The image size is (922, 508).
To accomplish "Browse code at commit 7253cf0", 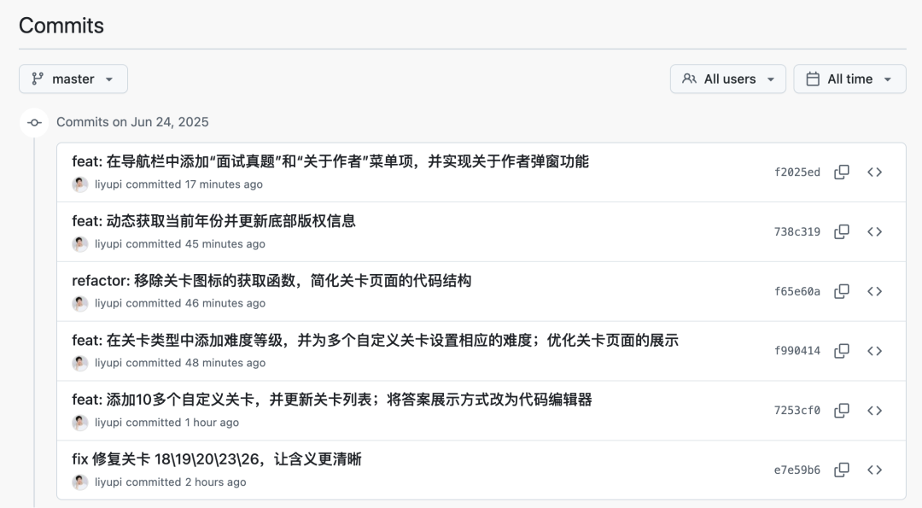I will pos(875,411).
